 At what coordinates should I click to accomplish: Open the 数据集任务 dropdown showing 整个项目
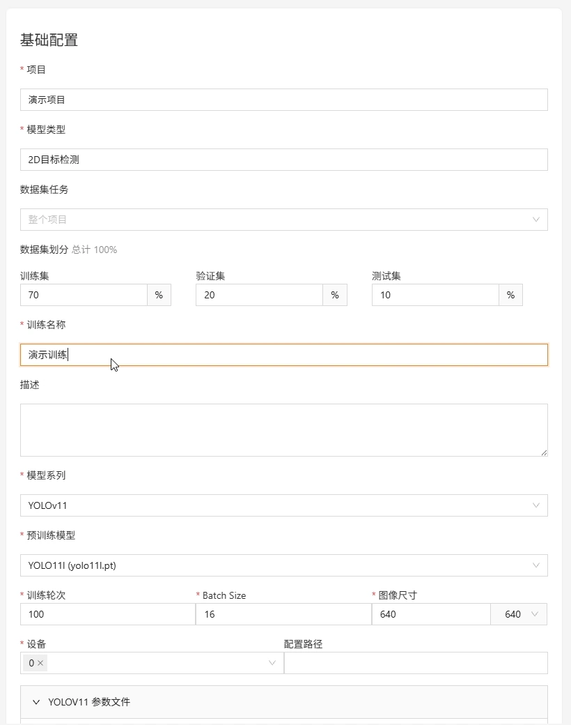283,220
